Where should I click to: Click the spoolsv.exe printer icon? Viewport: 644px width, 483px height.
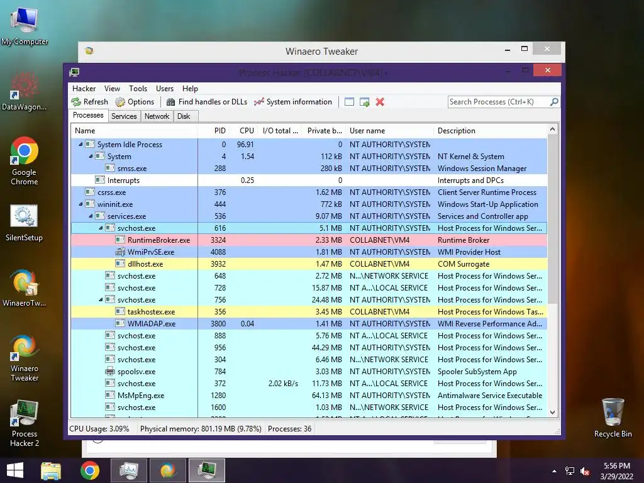pos(109,371)
